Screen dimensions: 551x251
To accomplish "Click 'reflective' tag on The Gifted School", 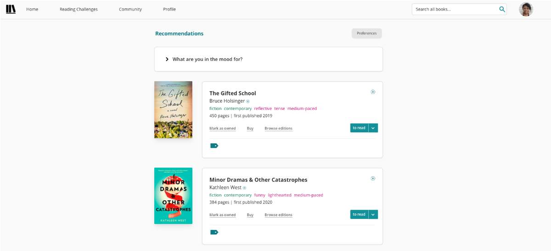I will (263, 109).
